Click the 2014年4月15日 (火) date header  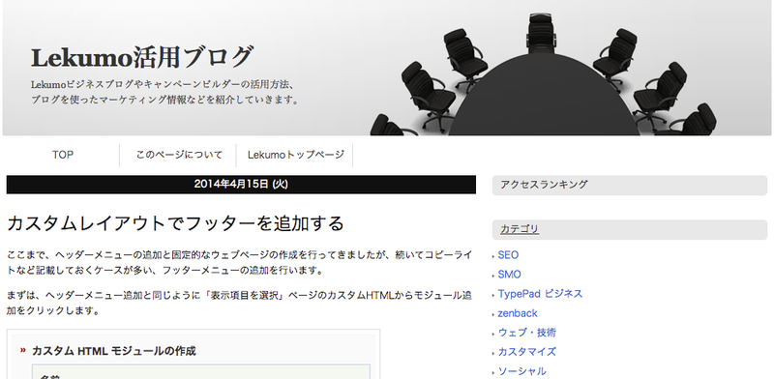pos(241,185)
